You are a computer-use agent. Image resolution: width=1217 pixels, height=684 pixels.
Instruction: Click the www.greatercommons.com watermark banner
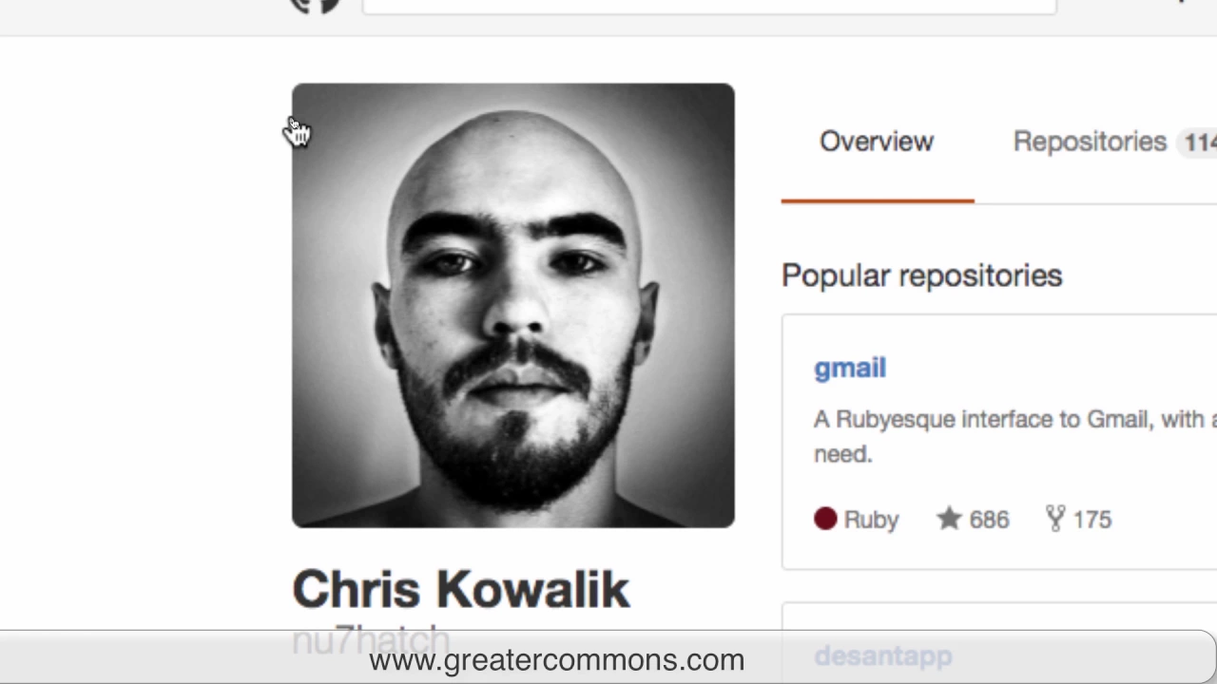[557, 659]
